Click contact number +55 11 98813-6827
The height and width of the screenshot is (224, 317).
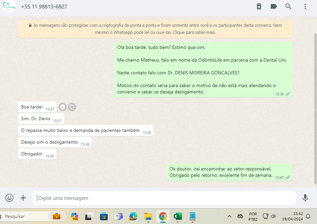[x=44, y=7]
